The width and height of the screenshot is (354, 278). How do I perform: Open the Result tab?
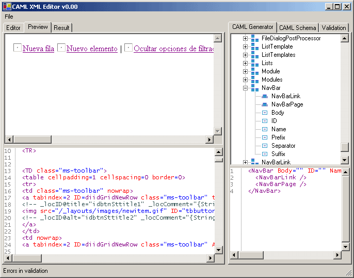tap(61, 28)
